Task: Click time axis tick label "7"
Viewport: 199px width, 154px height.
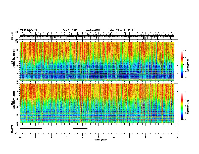Action: pos(130,137)
